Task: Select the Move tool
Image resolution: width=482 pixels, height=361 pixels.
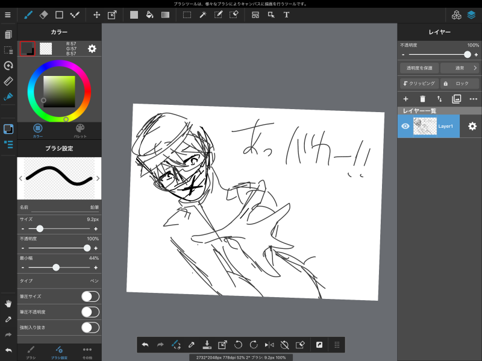Action: pyautogui.click(x=97, y=14)
